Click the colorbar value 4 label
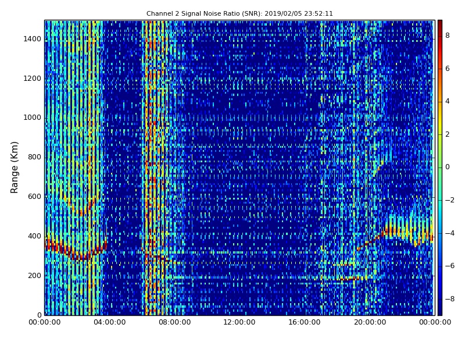Image resolution: width=465 pixels, height=349 pixels. [x=448, y=101]
